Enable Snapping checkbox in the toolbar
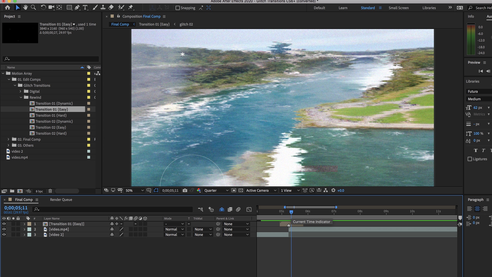Viewport: 492px width, 277px height. click(178, 8)
